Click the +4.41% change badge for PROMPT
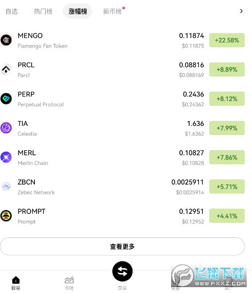The image size is (252, 293). click(x=227, y=216)
